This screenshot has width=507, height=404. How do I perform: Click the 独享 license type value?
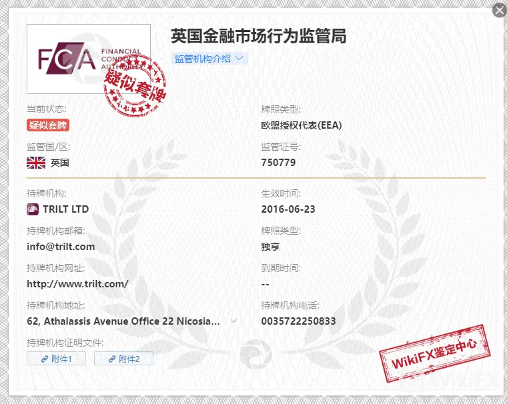[x=270, y=247]
